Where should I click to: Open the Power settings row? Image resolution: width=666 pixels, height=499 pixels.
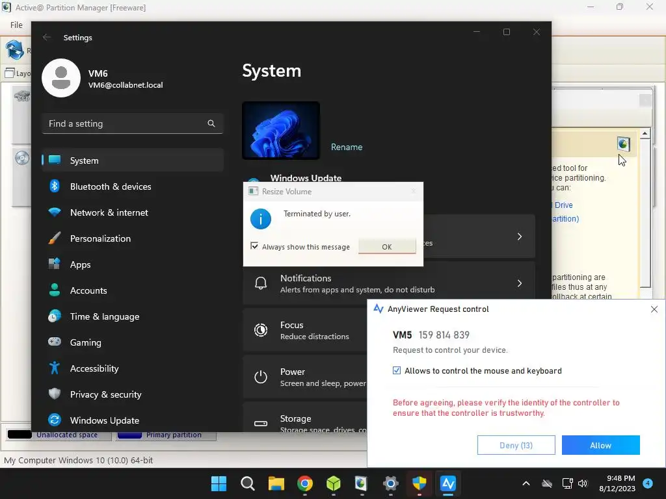[305, 377]
